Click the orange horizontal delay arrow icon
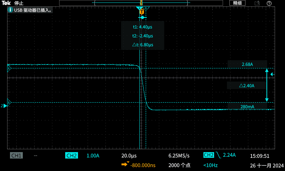Screen dimensions: 285x171 click(x=125, y=164)
